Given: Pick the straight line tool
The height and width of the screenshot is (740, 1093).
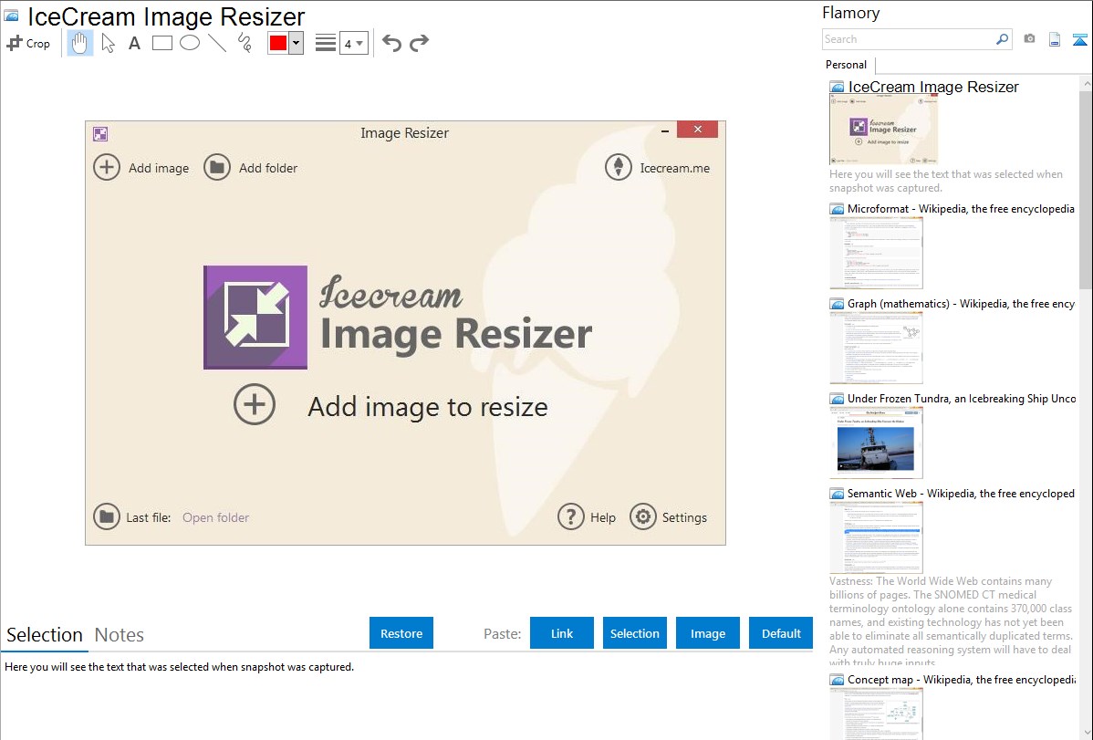Looking at the screenshot, I should point(217,43).
